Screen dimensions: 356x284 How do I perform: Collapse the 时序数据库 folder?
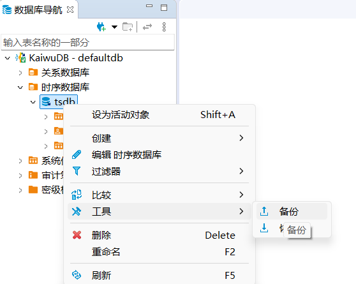tap(20, 87)
